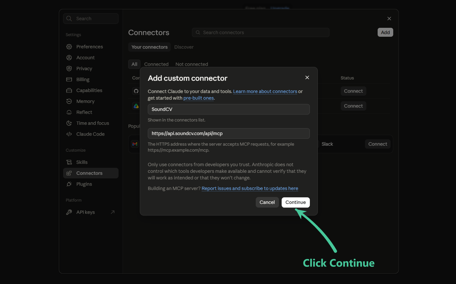Click the connector name field containing SoundCV
The width and height of the screenshot is (456, 284).
(229, 109)
